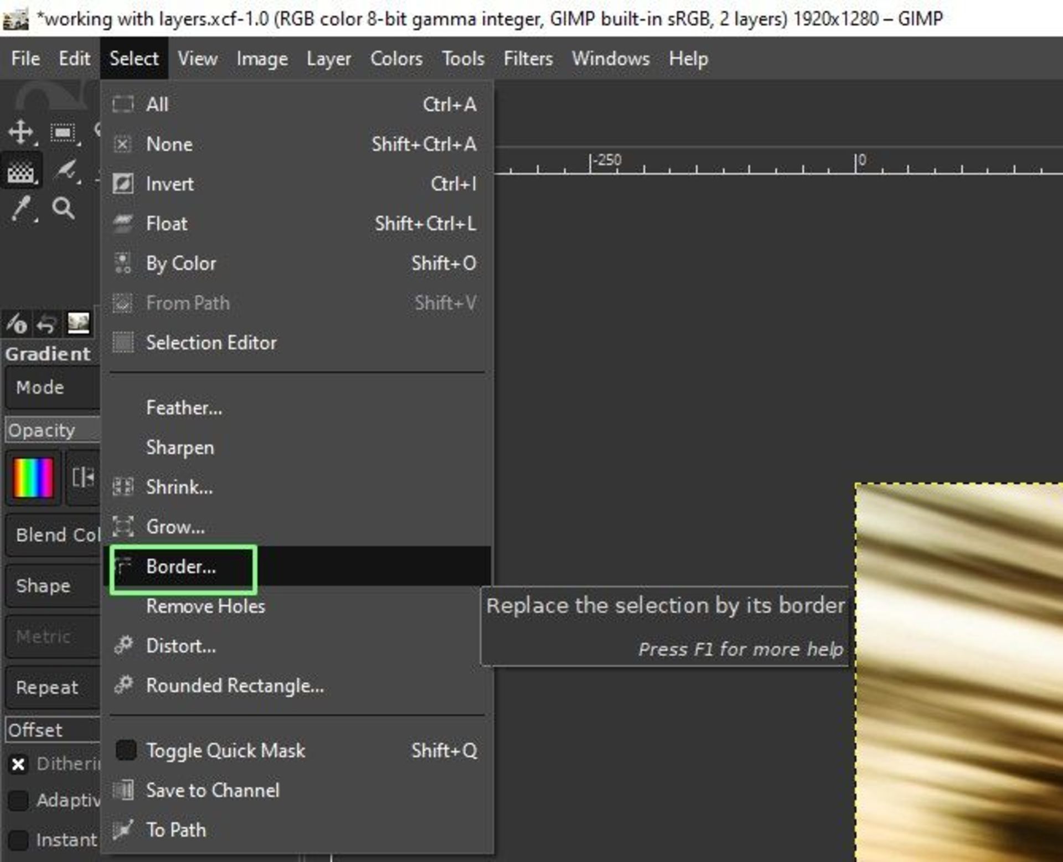Adjust the Opacity slider field

pos(53,430)
